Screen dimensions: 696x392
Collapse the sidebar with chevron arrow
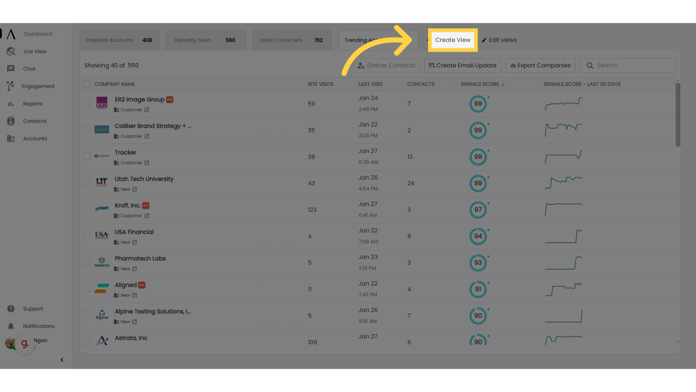click(62, 360)
